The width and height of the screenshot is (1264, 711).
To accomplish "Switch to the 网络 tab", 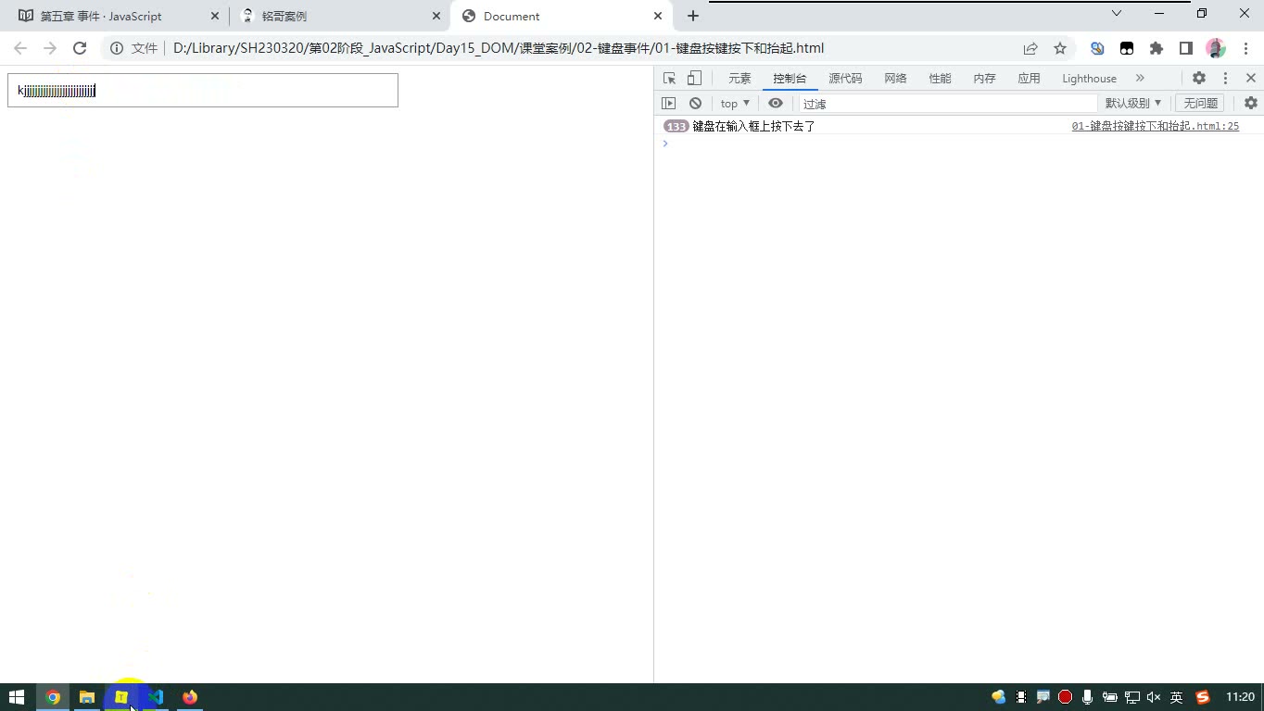I will (895, 79).
